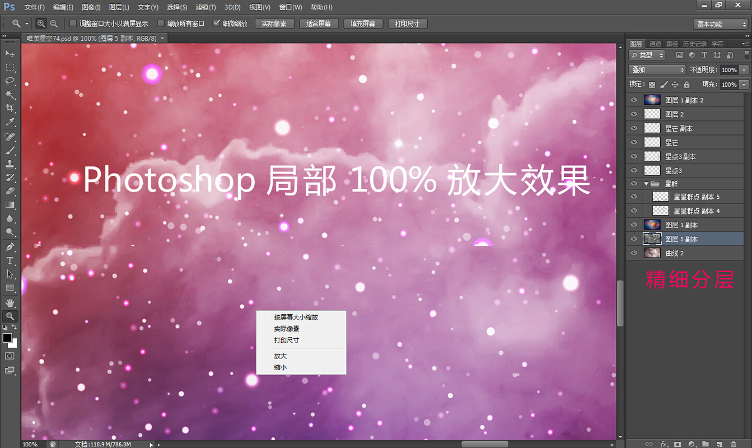Viewport: 752px width, 448px height.
Task: Filter layers by pixel layer type
Action: tap(680, 55)
